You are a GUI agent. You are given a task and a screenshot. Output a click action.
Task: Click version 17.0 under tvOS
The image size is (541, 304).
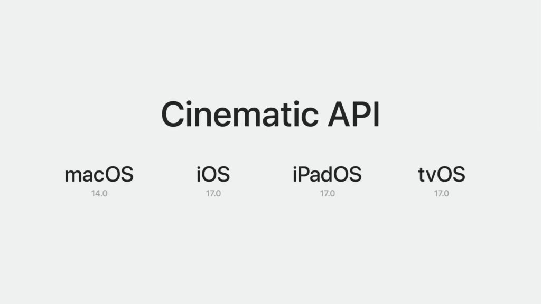[442, 193]
